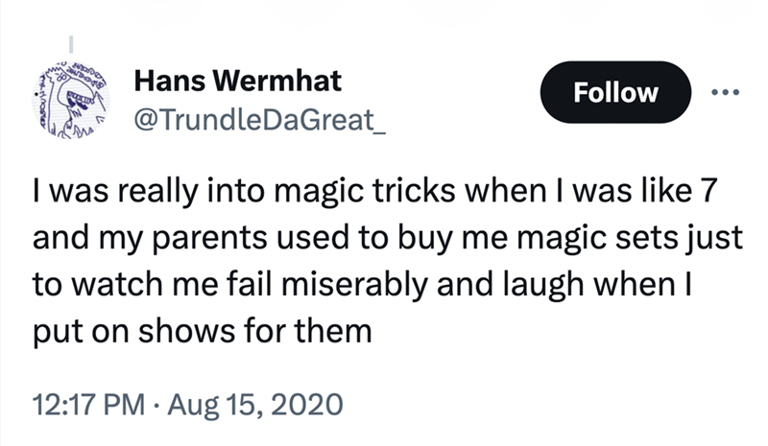Open the three-dot more options menu

click(x=722, y=92)
